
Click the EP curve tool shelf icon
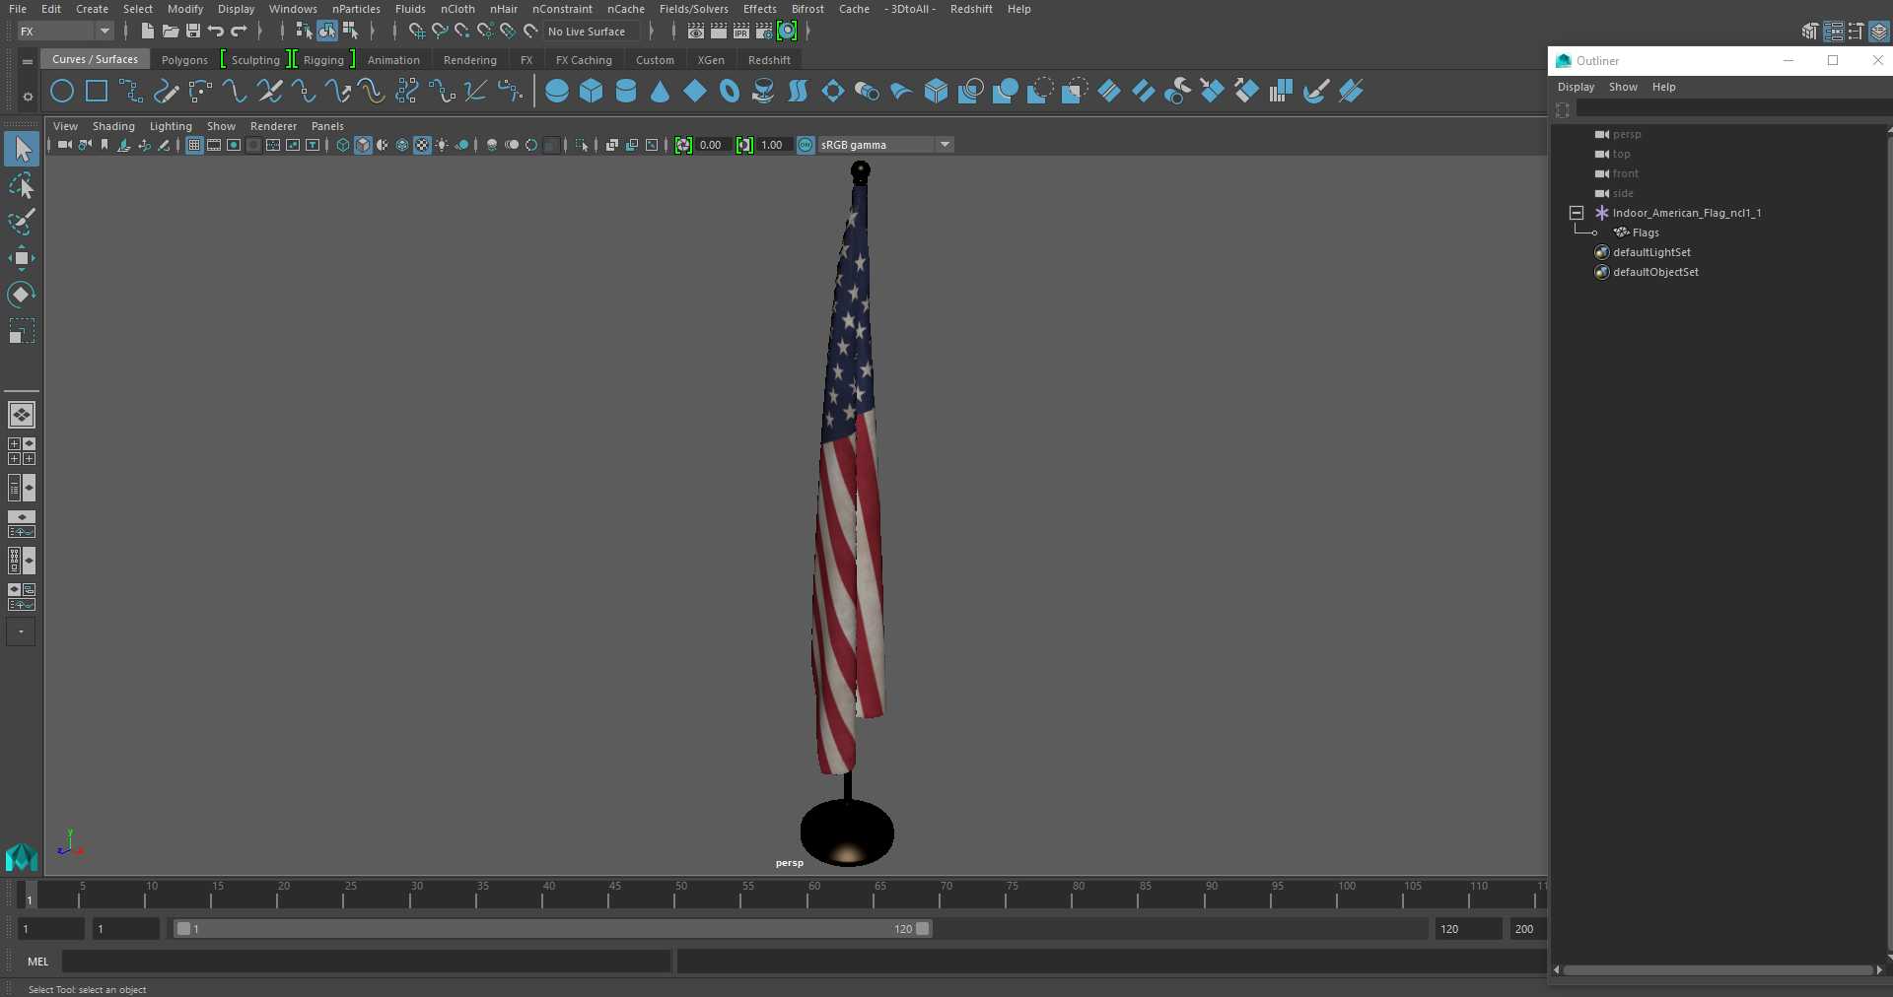[x=131, y=92]
